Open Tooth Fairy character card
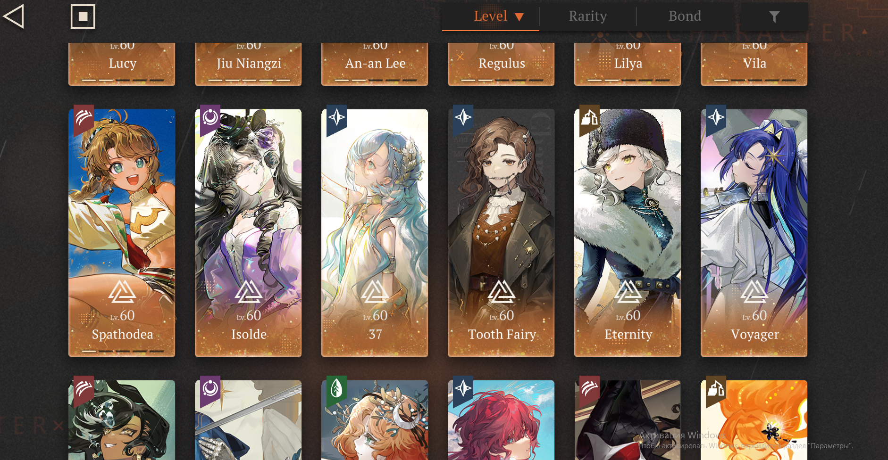The height and width of the screenshot is (460, 888). pos(501,233)
